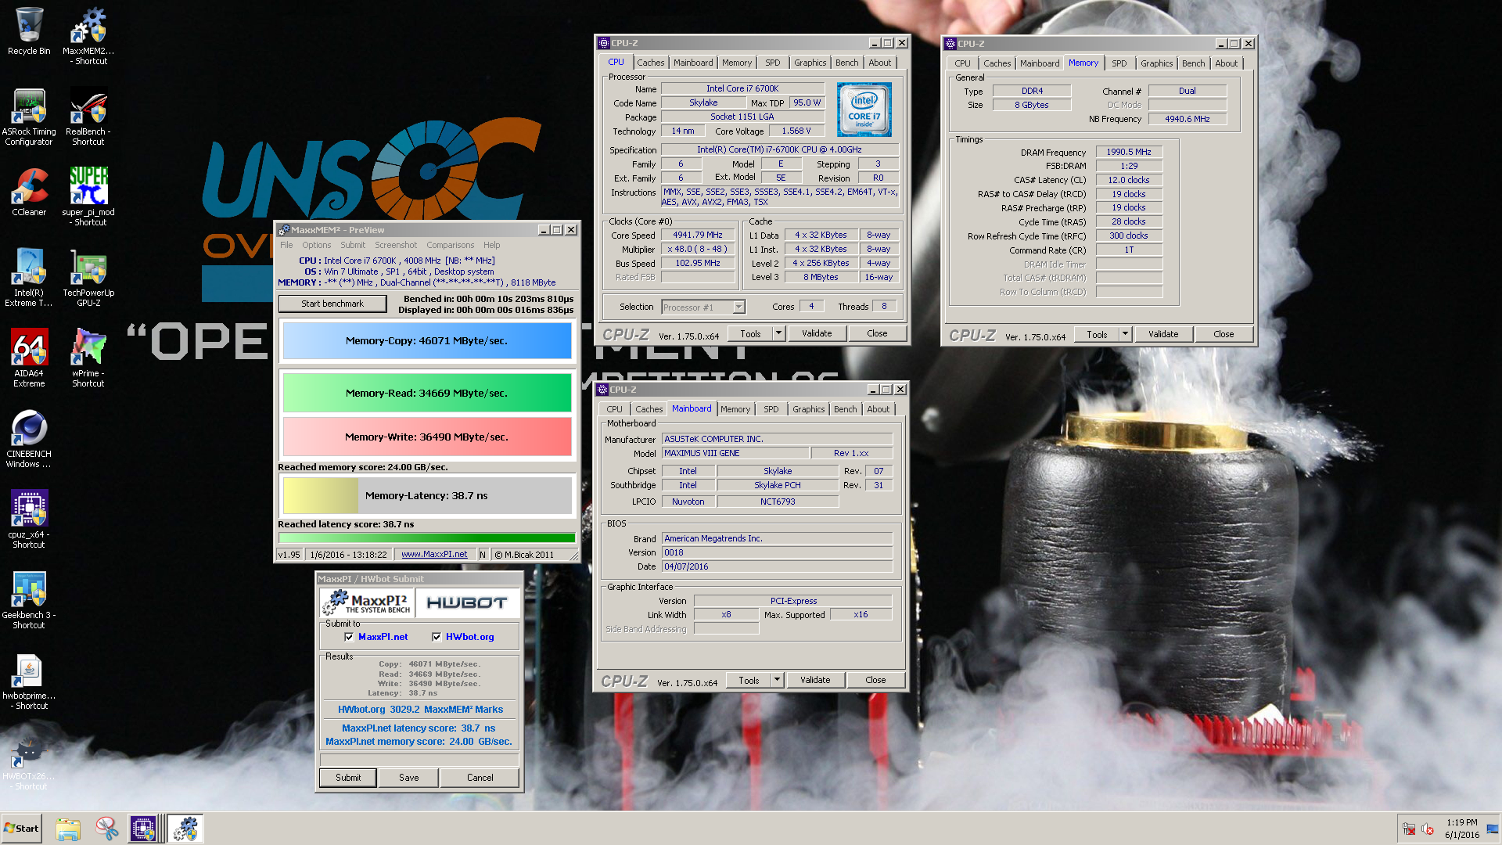Click Close button in Memory tab window
The image size is (1502, 845).
1224,334
